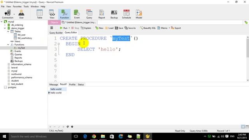Select the View toolbar icon
This screenshot has height=140, width=249.
coord(52,14)
